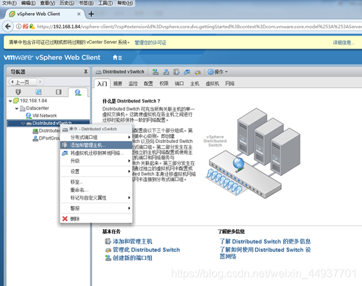Choose 将虚拟机迁移到其他网络 in context menu

[96, 153]
